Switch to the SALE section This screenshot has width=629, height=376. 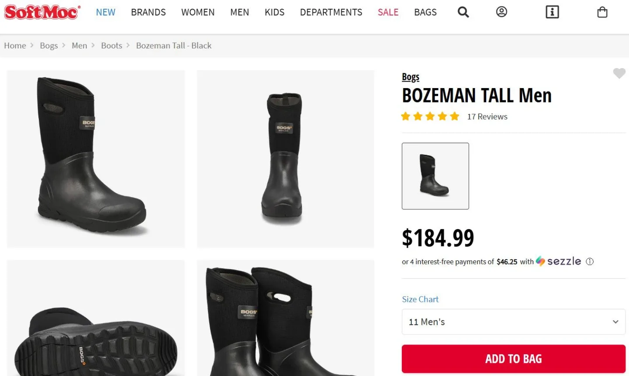pos(388,12)
